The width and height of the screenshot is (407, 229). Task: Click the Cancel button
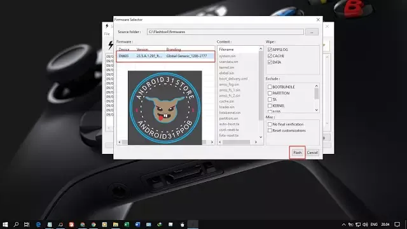312,153
